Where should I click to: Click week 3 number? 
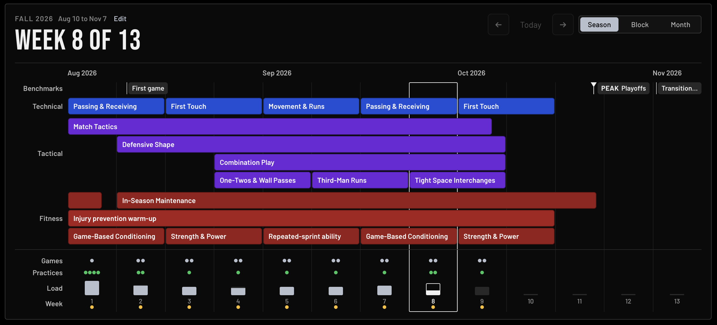pos(189,301)
